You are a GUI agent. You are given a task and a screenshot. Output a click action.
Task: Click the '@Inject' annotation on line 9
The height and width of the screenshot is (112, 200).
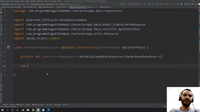pos(68,48)
